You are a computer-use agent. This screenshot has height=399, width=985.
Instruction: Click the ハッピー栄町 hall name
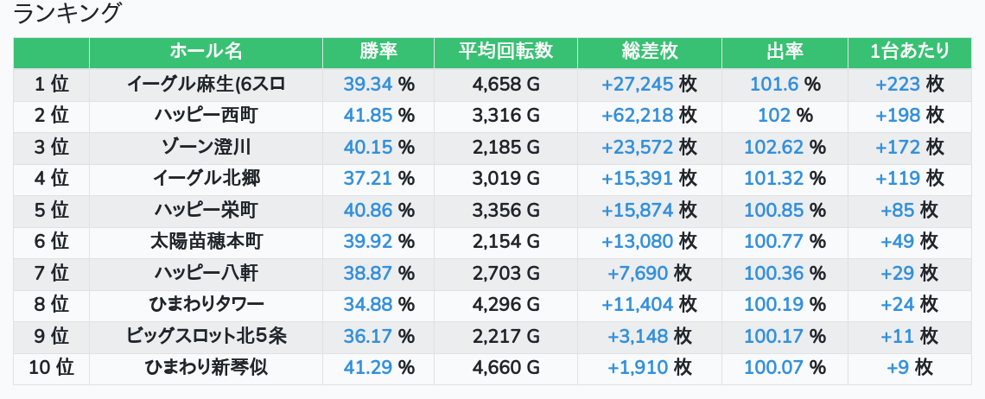click(x=206, y=210)
